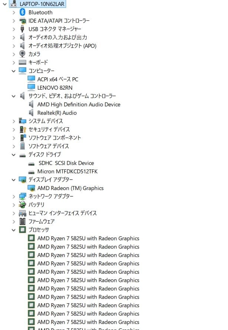
Task: Select AMD Radeon (TM) Graphics adapter
Action: 70,188
